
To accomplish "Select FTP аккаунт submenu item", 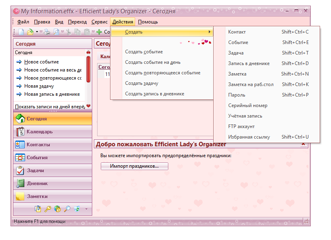I will tap(267, 127).
